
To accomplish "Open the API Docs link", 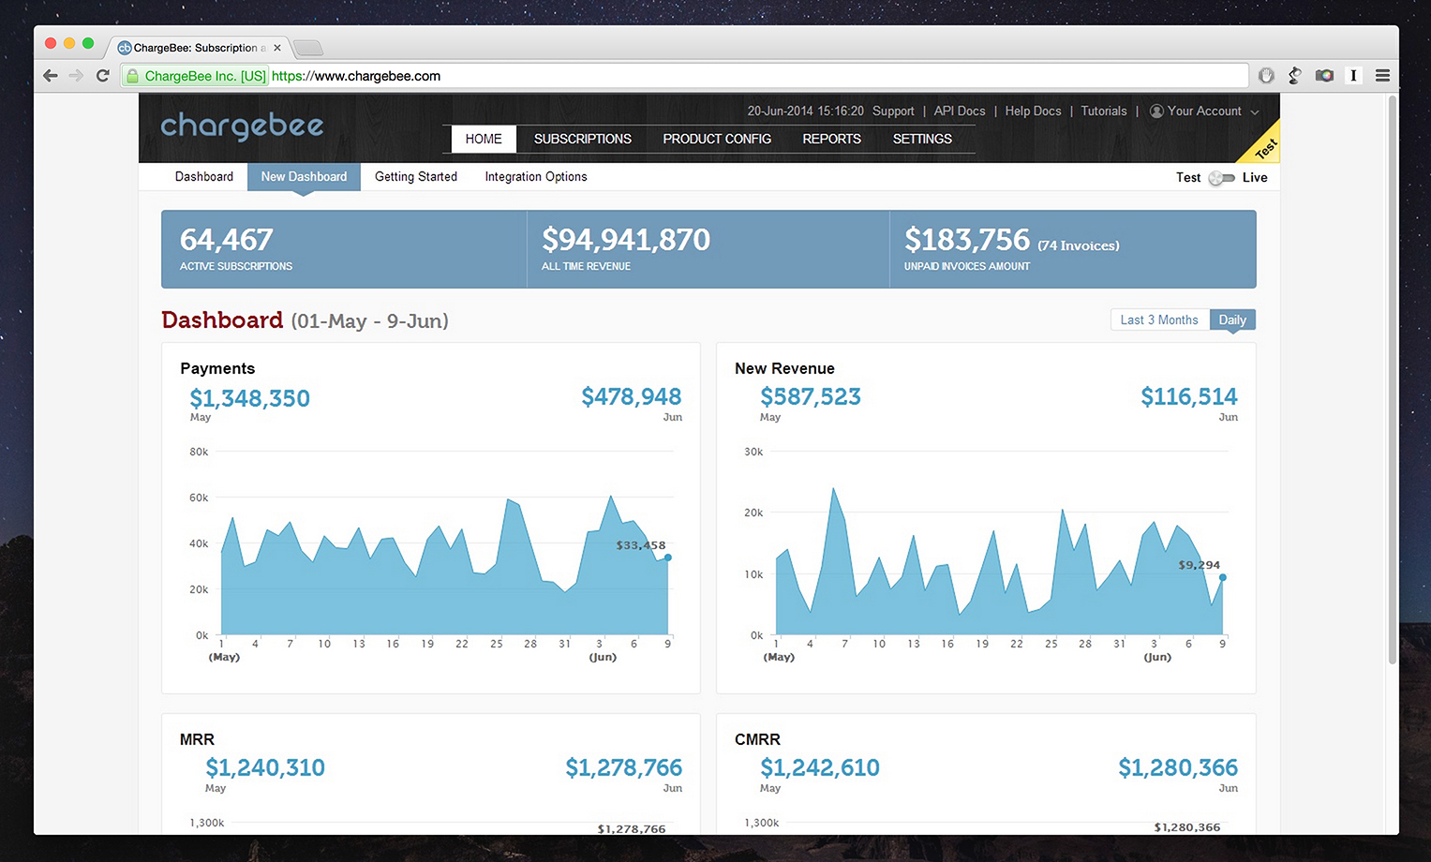I will tap(960, 111).
